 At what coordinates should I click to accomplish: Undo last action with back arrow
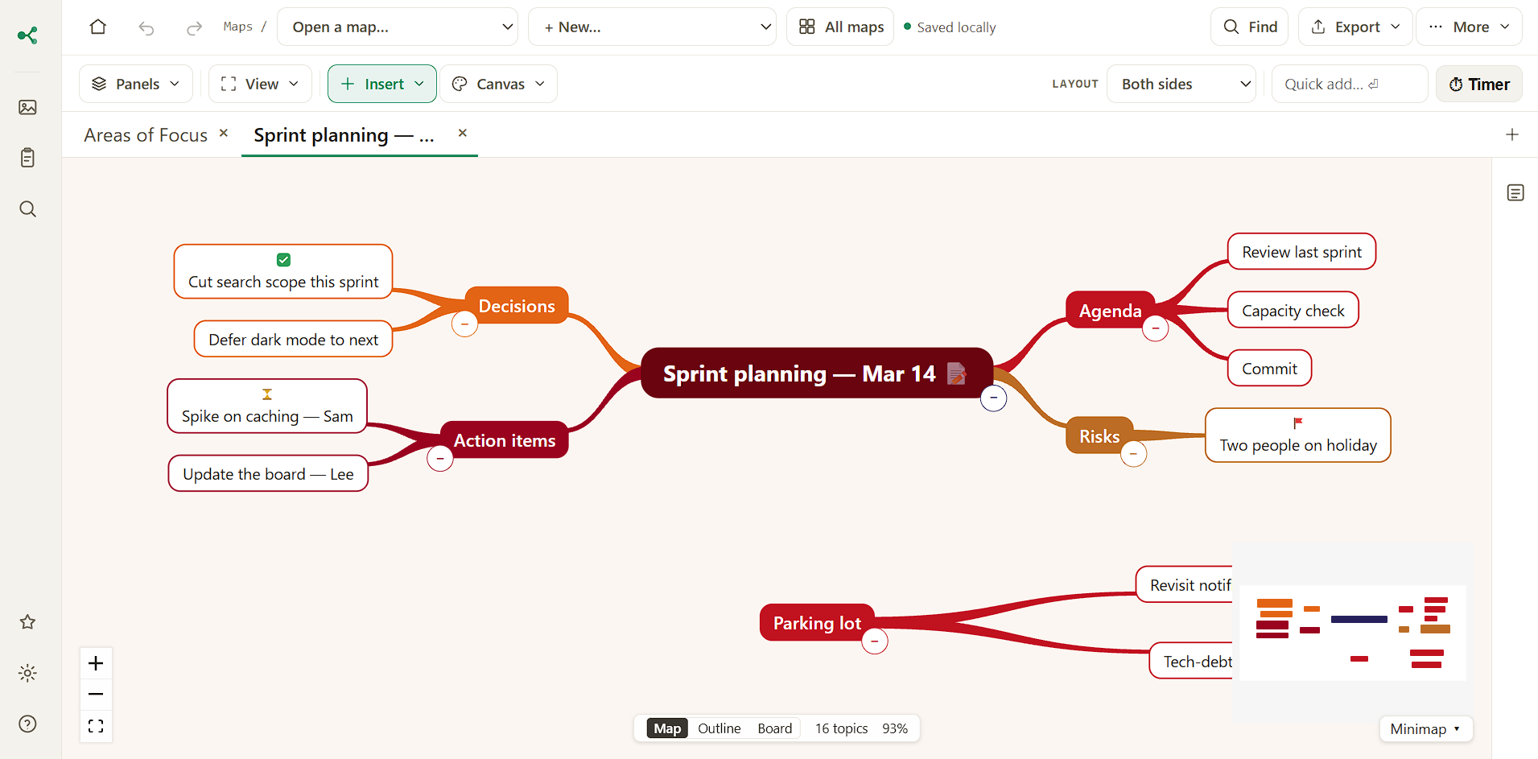pyautogui.click(x=146, y=28)
